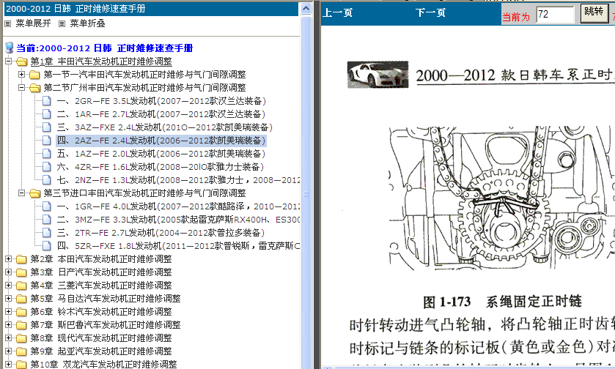Select 第6章 铃木汽车发动机正时维修调整
615x369 pixels.
point(101,312)
